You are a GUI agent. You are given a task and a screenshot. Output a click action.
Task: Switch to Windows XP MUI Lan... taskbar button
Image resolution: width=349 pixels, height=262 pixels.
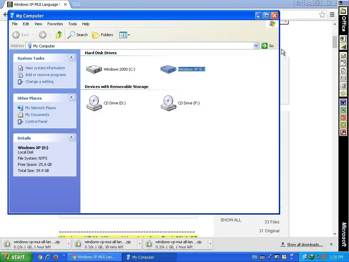(94, 257)
